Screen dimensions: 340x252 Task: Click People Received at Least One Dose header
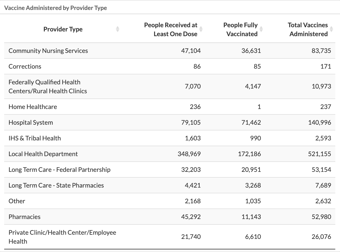click(x=171, y=29)
